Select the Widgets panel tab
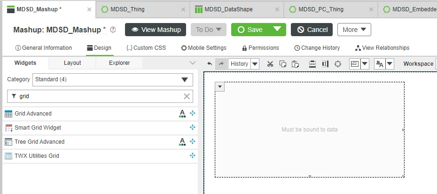This screenshot has width=437, height=194. tap(25, 63)
